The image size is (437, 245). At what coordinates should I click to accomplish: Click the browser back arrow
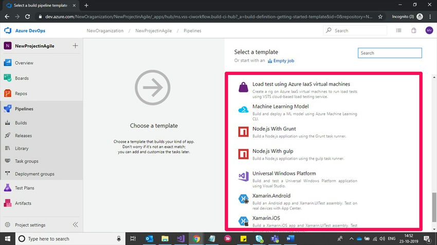pos(7,17)
